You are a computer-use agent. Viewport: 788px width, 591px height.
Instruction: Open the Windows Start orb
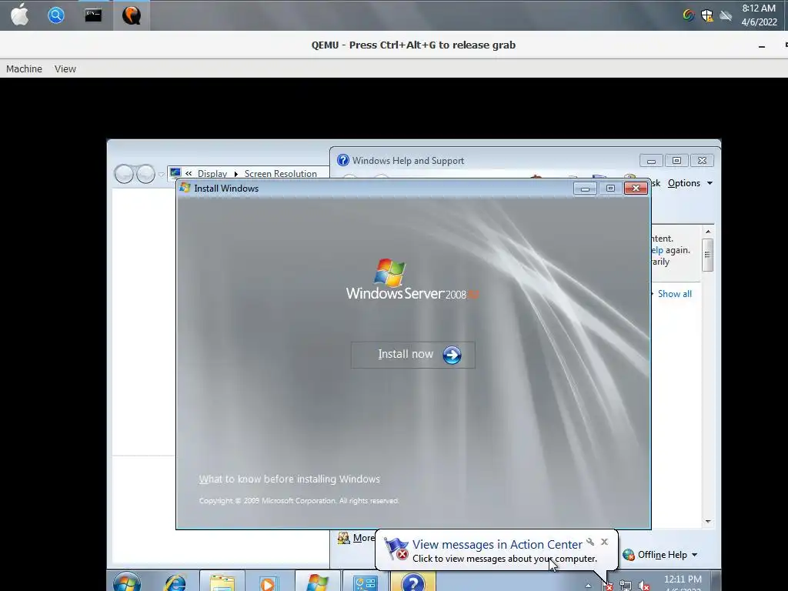coord(127,582)
